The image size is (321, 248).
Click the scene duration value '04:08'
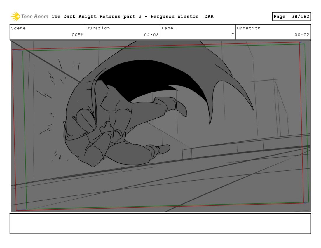(151, 35)
